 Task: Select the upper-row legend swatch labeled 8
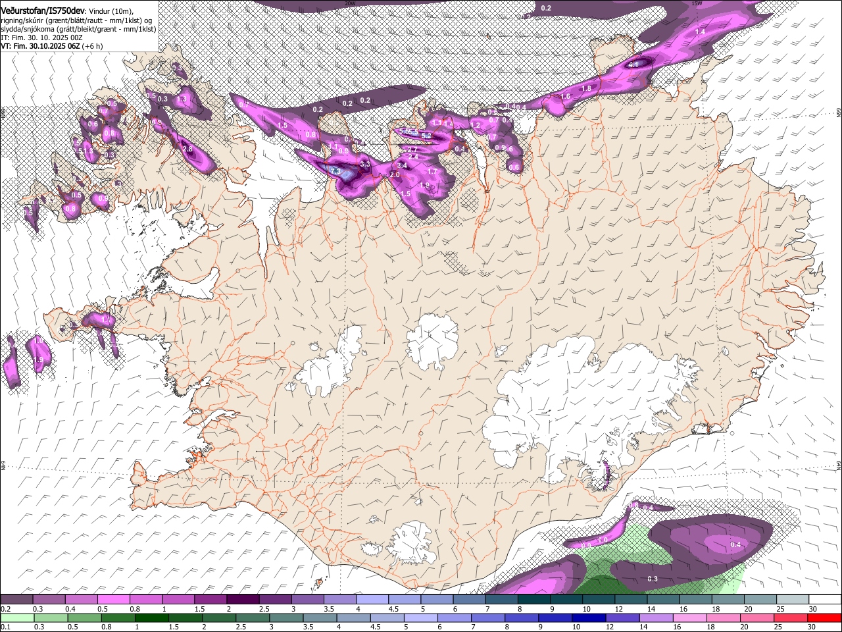pos(533,600)
